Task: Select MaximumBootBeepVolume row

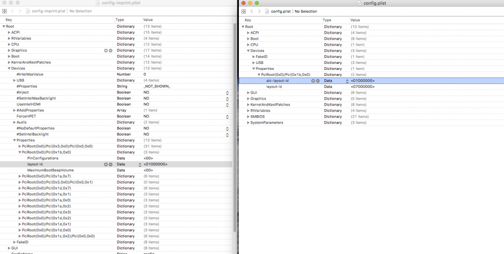Action: pos(116,171)
